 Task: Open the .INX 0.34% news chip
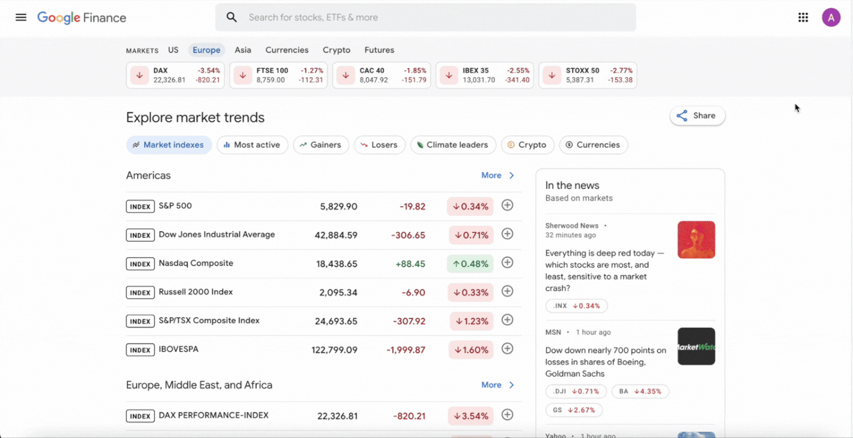[x=577, y=306]
